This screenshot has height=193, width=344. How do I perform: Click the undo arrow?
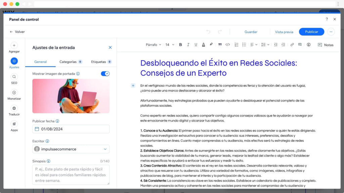click(x=208, y=32)
